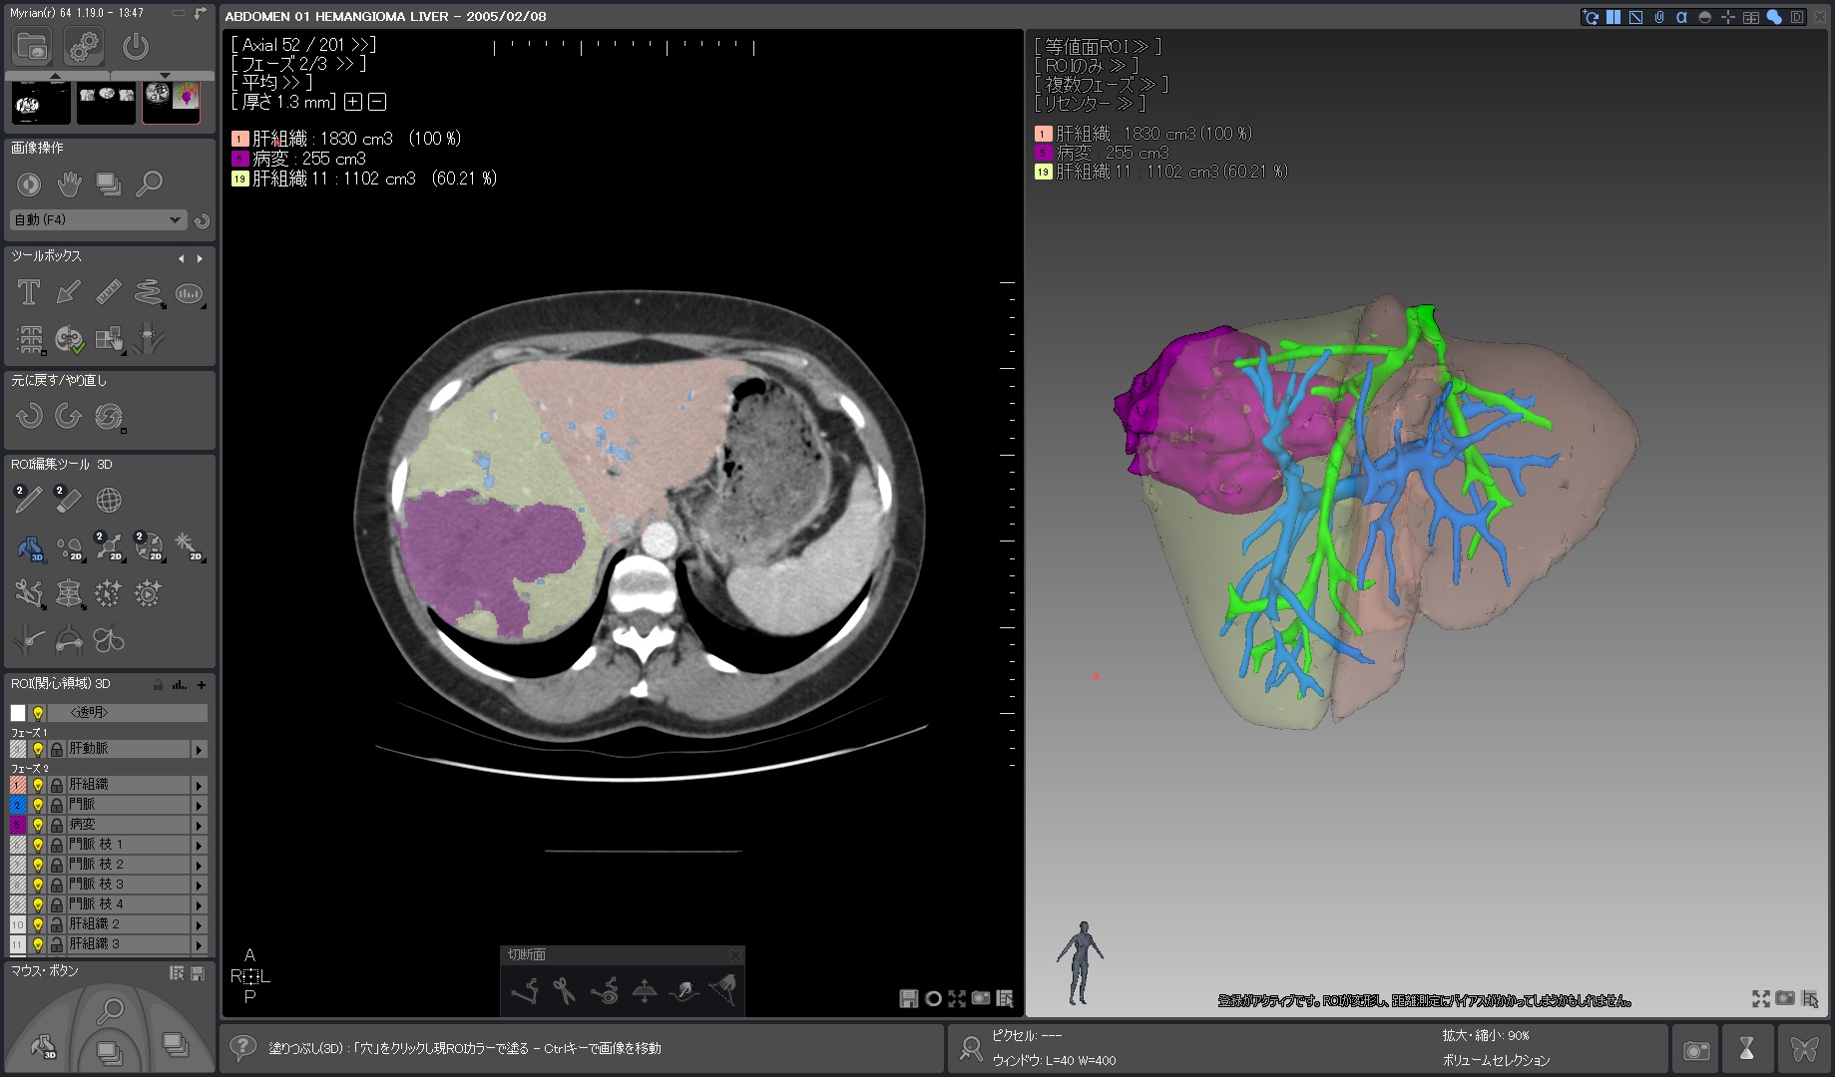Select the 3D fill bucket ROI tool
This screenshot has width=1835, height=1077.
point(30,547)
